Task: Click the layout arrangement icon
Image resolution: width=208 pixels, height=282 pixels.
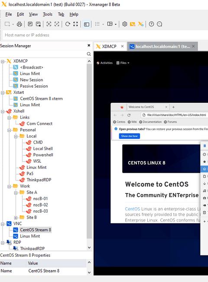Action: pos(110,24)
